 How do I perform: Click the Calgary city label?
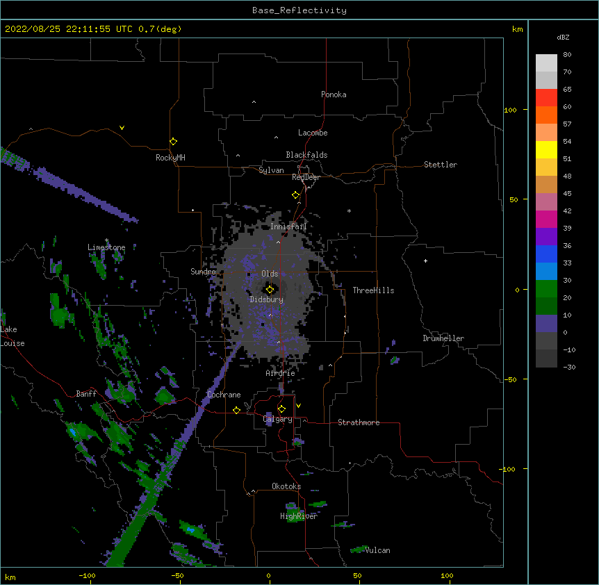[278, 419]
